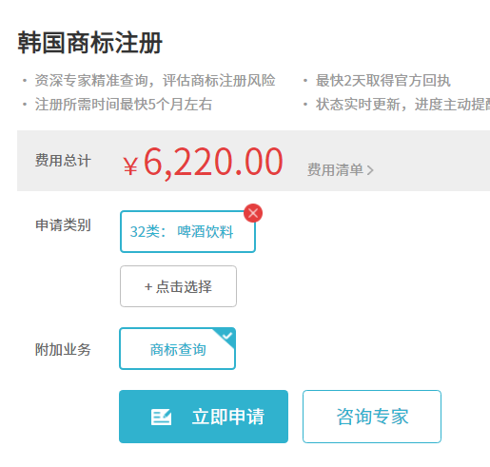The height and width of the screenshot is (467, 490).
Task: Click the 附加业务 field label
Action: (x=63, y=350)
